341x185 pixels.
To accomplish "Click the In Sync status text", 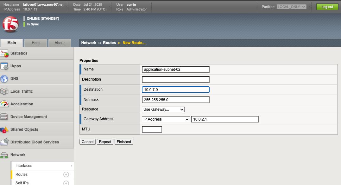I will 33,24.
